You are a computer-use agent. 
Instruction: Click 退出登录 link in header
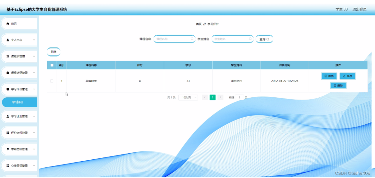(359, 10)
